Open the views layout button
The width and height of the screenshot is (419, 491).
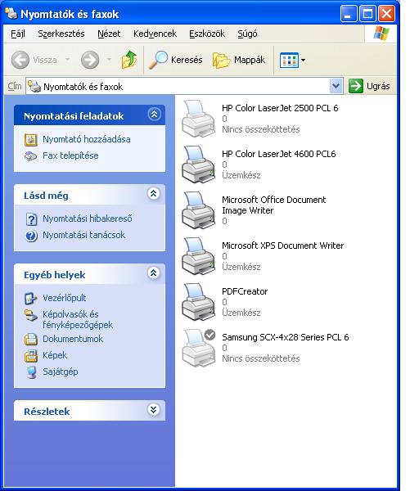point(289,60)
